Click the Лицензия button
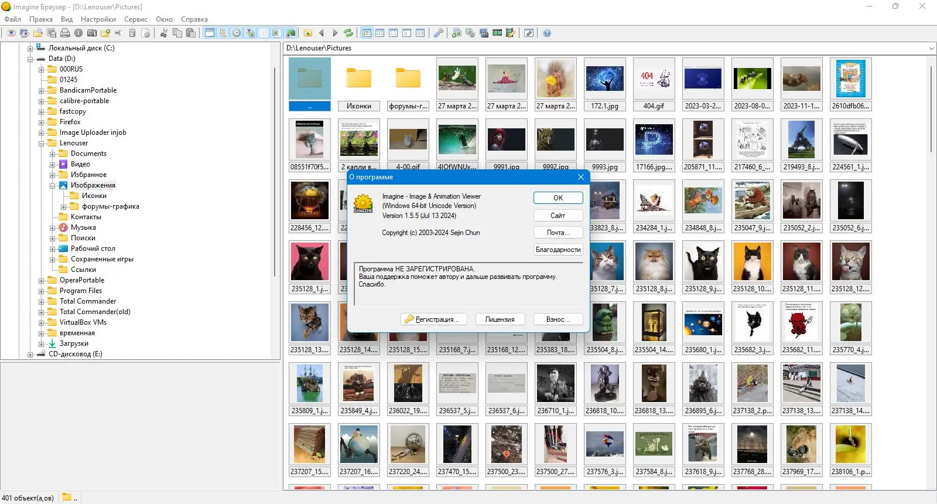 click(x=500, y=319)
